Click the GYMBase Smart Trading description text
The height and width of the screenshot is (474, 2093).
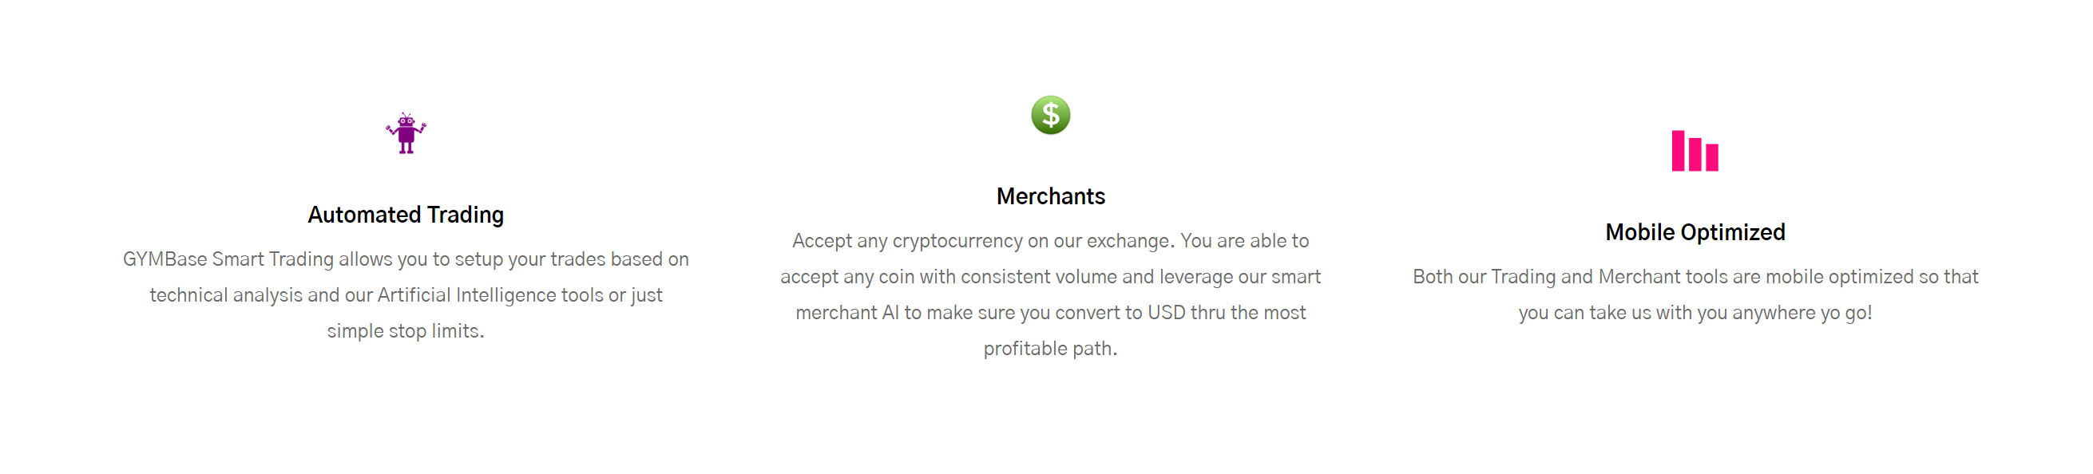tap(406, 294)
